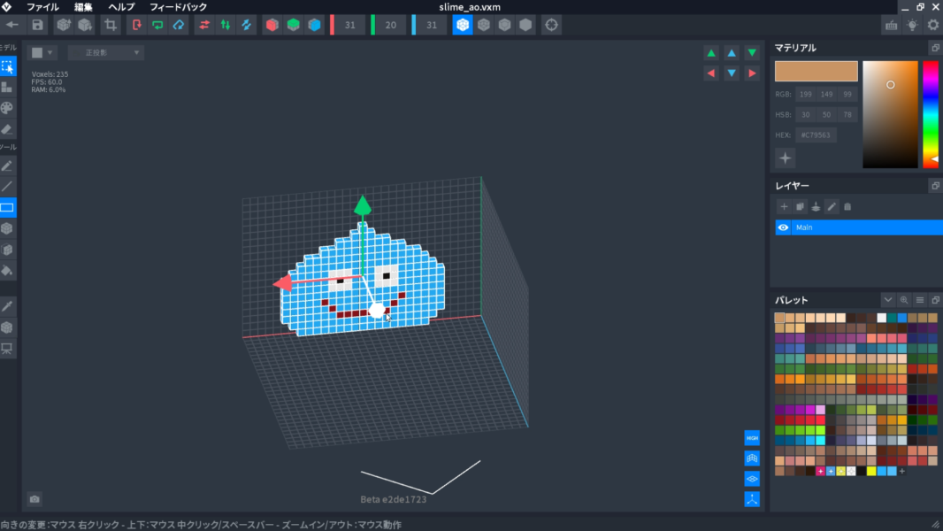The height and width of the screenshot is (531, 943).
Task: Click the import model cube with up arrow
Action: (x=64, y=26)
